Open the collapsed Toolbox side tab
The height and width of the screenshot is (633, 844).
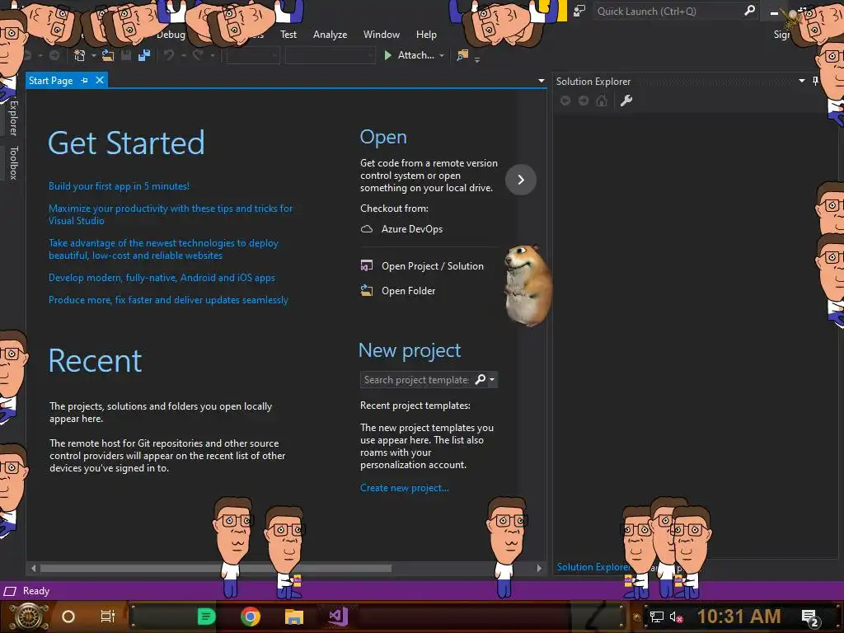click(x=13, y=162)
